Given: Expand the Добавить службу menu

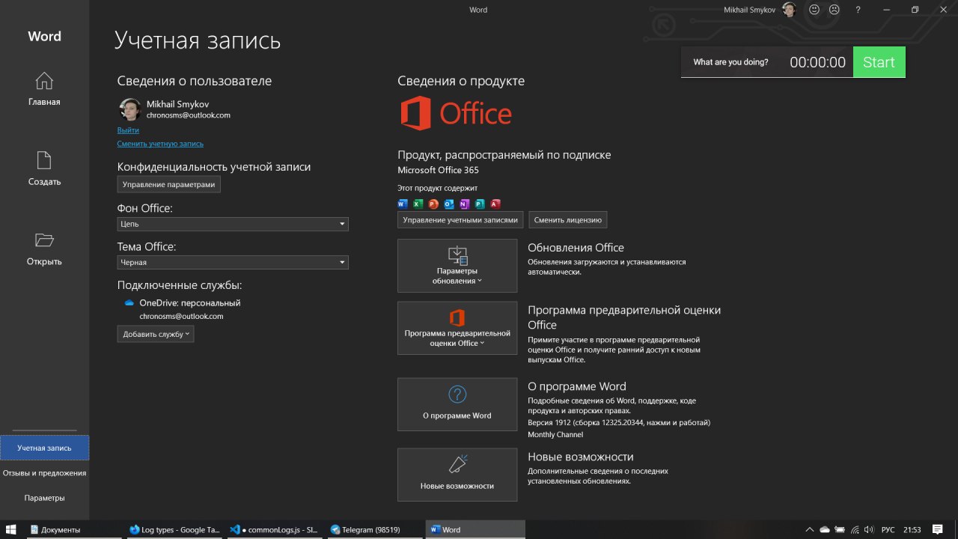Looking at the screenshot, I should pos(156,334).
